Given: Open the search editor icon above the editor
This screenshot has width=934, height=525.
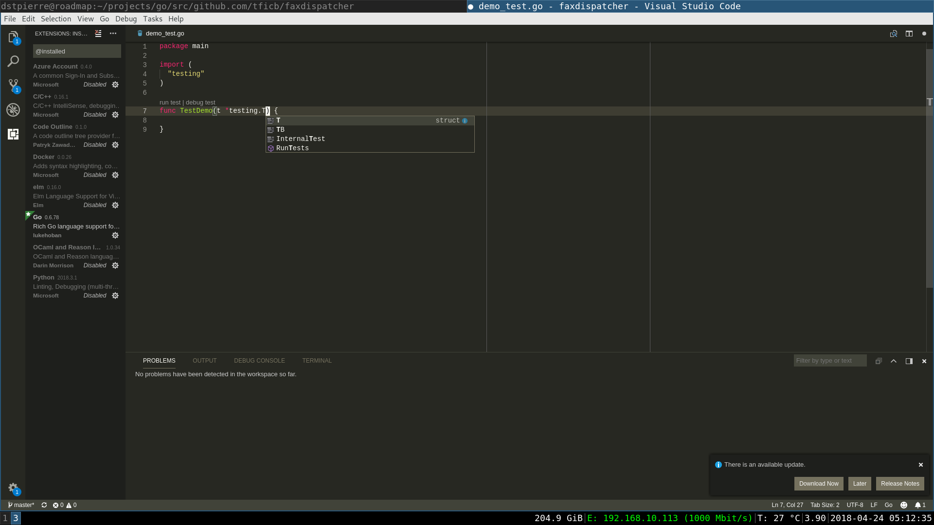Looking at the screenshot, I should [894, 34].
